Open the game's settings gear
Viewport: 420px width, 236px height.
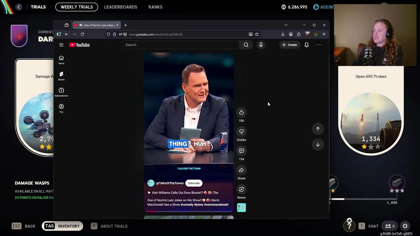(x=405, y=226)
